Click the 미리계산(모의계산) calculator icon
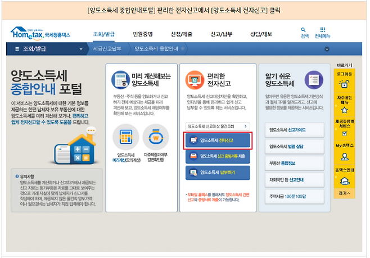The image size is (370, 258). point(125,136)
